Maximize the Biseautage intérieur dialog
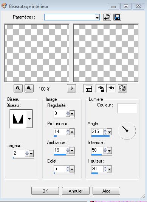This screenshot has height=202, width=147. coord(126,6)
